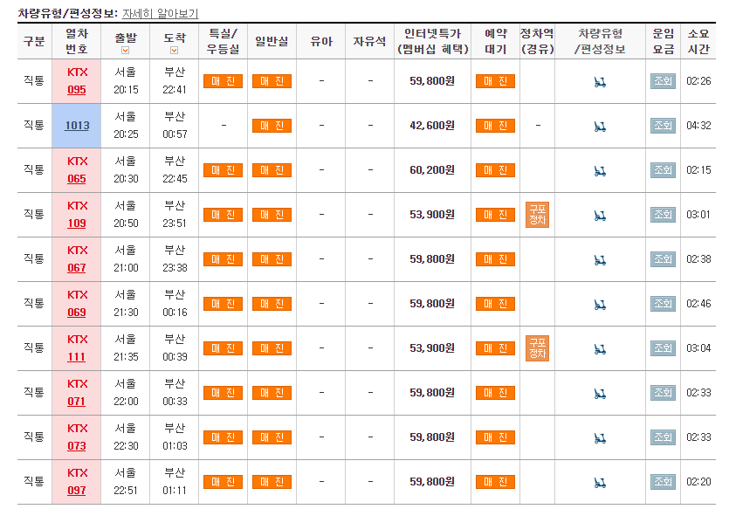Click 조회 fare button for KTX 095
The width and height of the screenshot is (729, 509).
click(663, 81)
